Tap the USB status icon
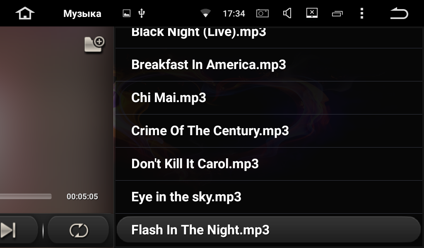This screenshot has height=248, width=424. click(x=142, y=13)
